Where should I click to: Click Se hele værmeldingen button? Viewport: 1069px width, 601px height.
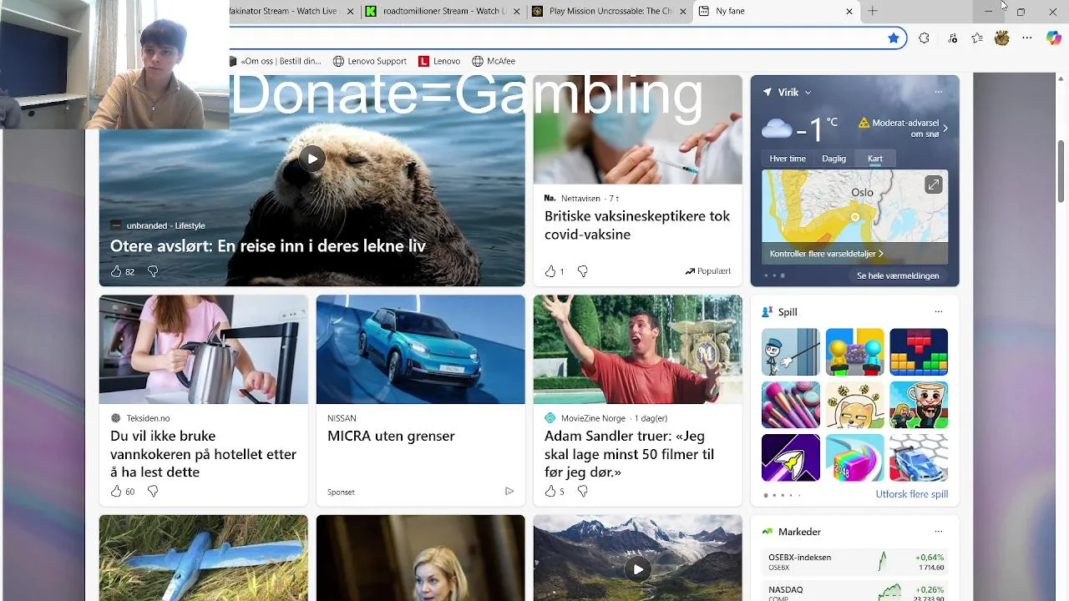tap(898, 275)
